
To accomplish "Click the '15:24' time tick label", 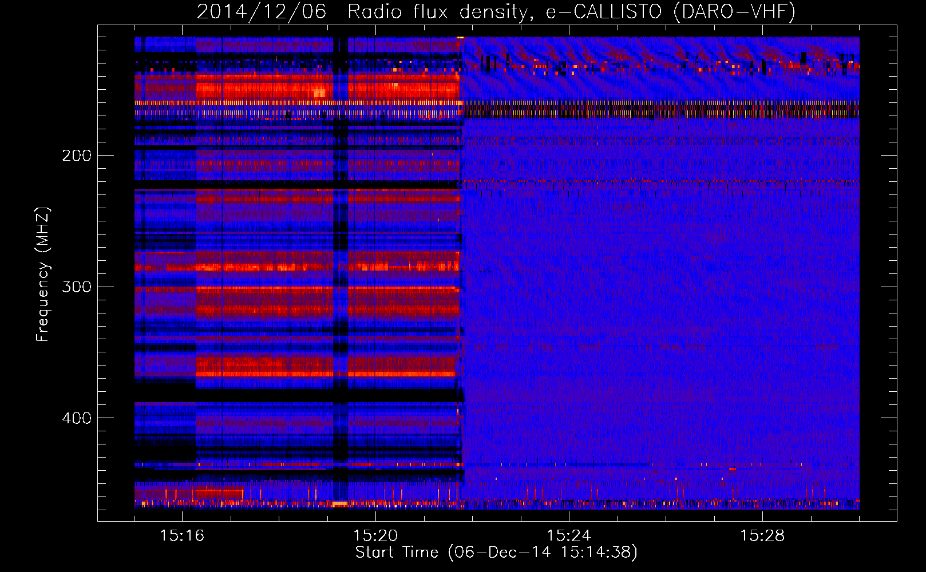I will pyautogui.click(x=569, y=536).
